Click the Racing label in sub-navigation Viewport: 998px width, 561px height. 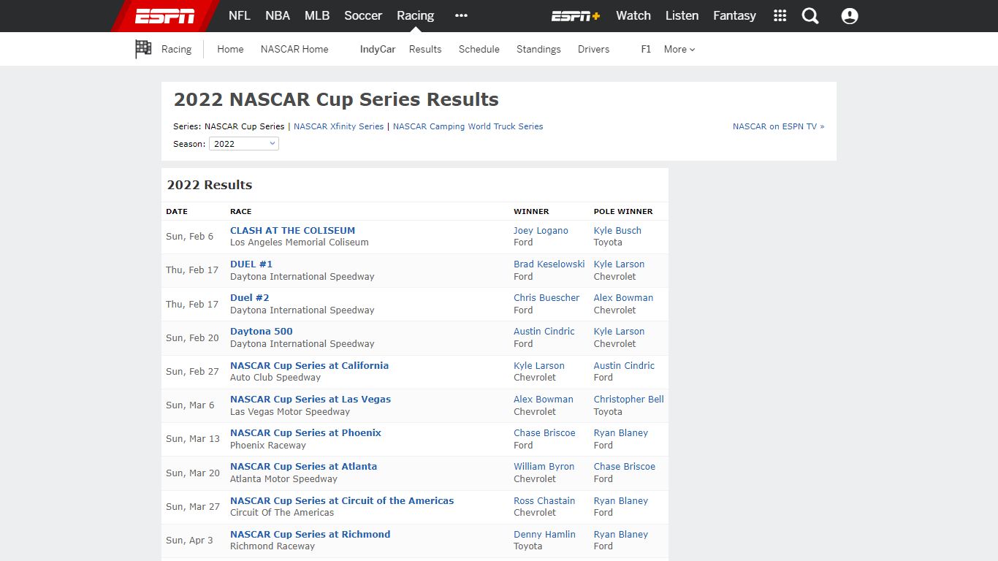[x=176, y=49]
